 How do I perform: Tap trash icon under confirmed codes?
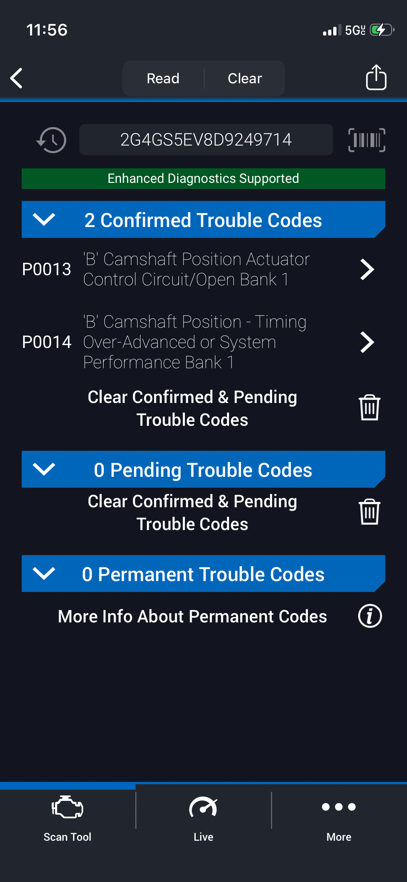point(369,408)
